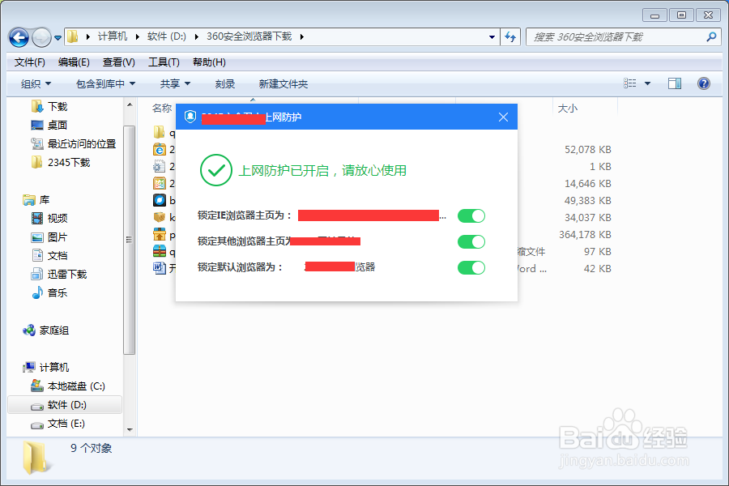Click the 大小 column header
The image size is (729, 486).
pyautogui.click(x=568, y=109)
